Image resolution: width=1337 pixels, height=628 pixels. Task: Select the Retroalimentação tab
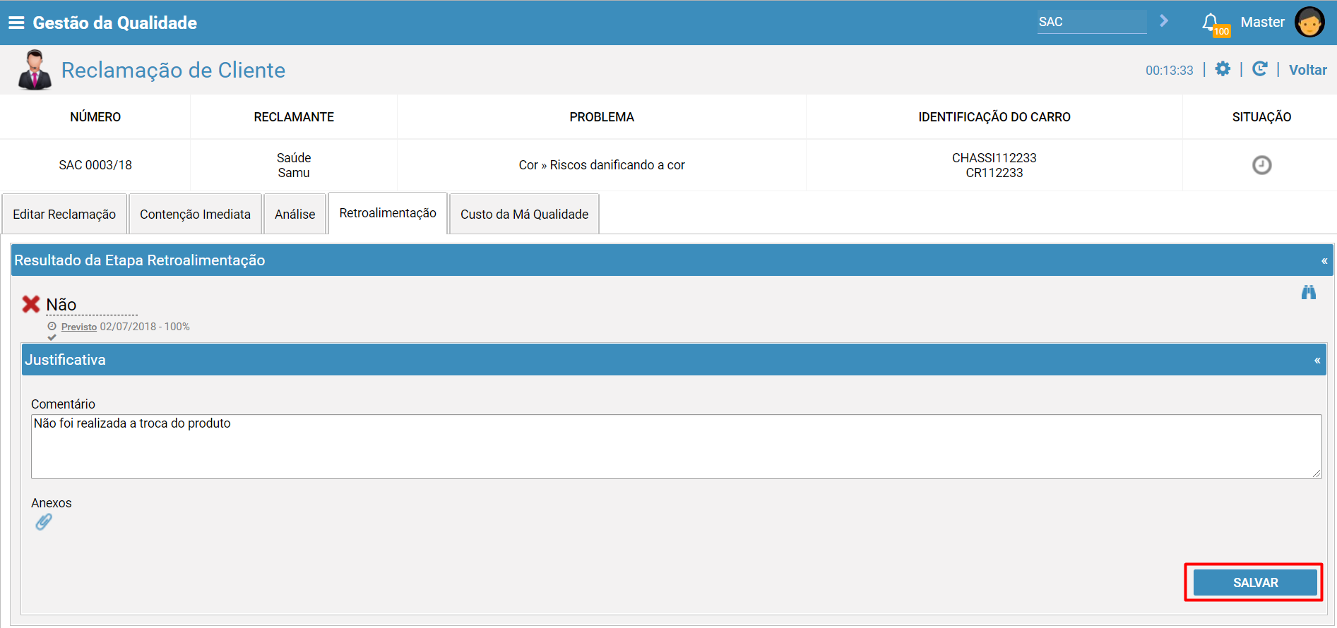(388, 213)
